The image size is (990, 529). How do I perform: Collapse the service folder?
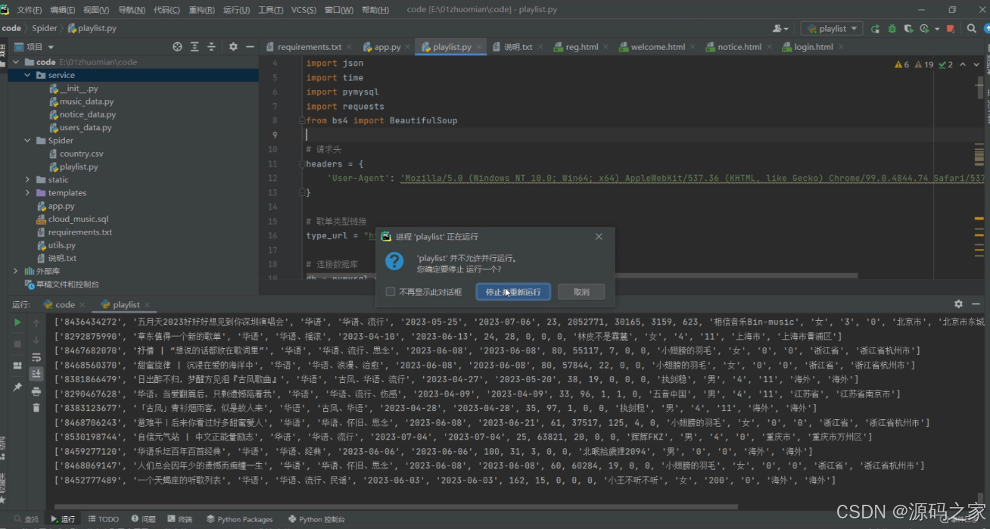(28, 75)
